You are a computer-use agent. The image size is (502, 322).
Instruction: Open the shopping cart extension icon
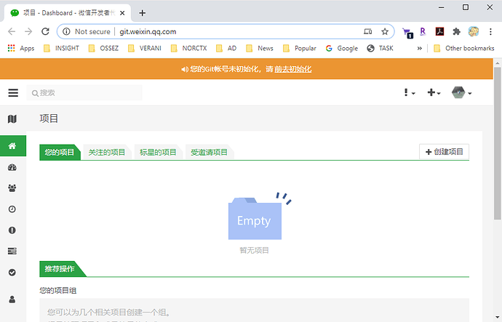click(407, 32)
